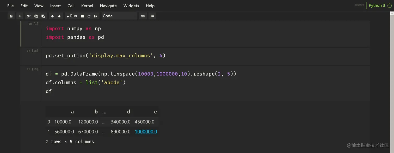Save the notebook with the floppy icon
This screenshot has height=153, width=394.
point(11,16)
